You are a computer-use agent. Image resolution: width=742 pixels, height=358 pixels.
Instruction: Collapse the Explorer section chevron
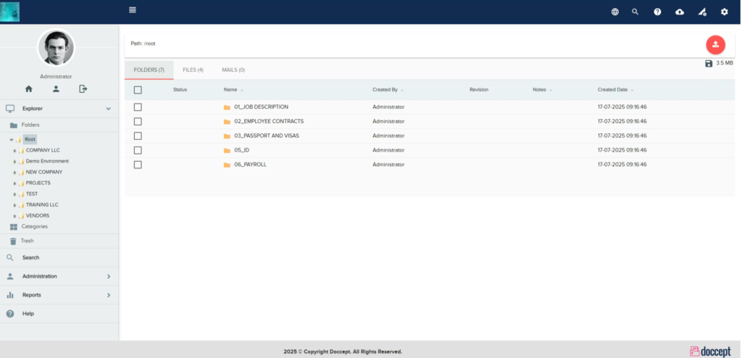[x=109, y=109]
